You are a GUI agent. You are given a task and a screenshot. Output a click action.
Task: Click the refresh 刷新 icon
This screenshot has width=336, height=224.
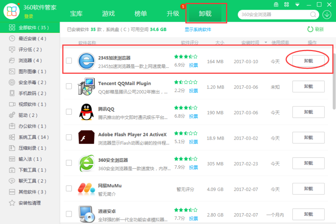pos(310,29)
